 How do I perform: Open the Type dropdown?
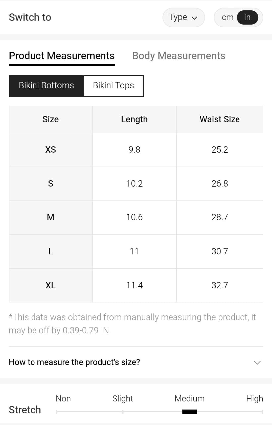click(183, 17)
